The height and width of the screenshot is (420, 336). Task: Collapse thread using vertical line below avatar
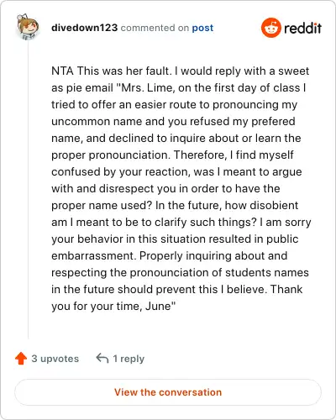tap(28, 191)
